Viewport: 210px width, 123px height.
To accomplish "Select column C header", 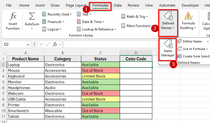I will [100, 53].
